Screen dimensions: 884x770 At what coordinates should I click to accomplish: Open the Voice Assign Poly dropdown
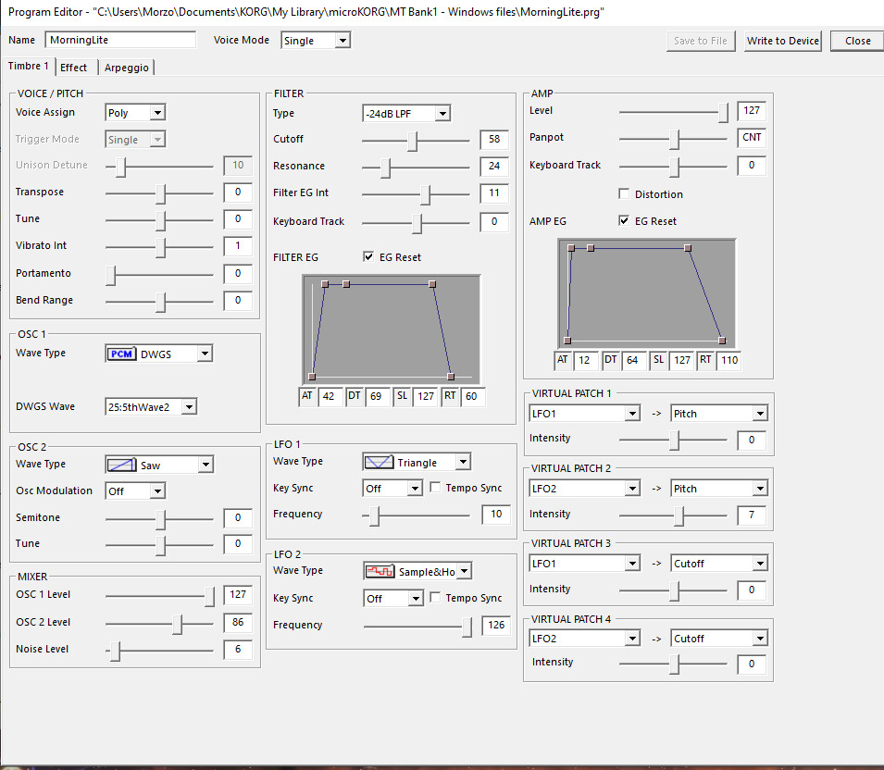tap(158, 113)
